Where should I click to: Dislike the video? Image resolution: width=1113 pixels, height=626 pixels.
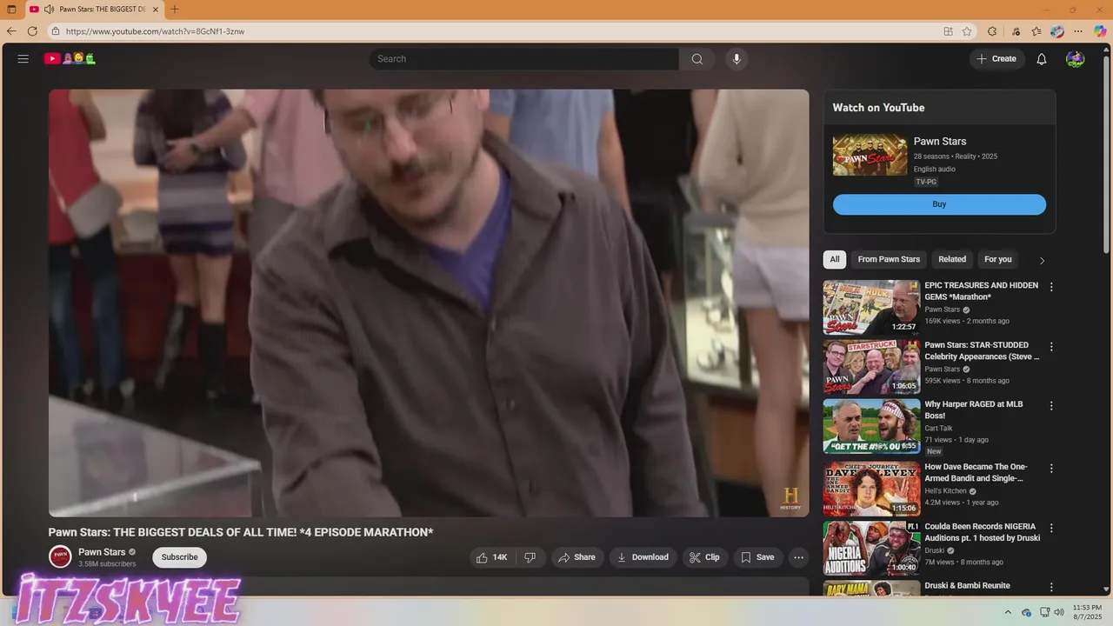pos(530,557)
